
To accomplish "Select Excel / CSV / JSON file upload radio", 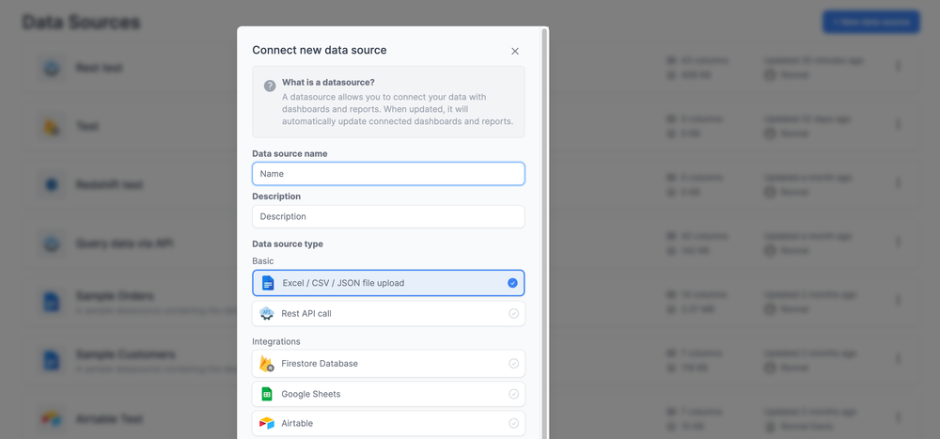I will pyautogui.click(x=512, y=283).
